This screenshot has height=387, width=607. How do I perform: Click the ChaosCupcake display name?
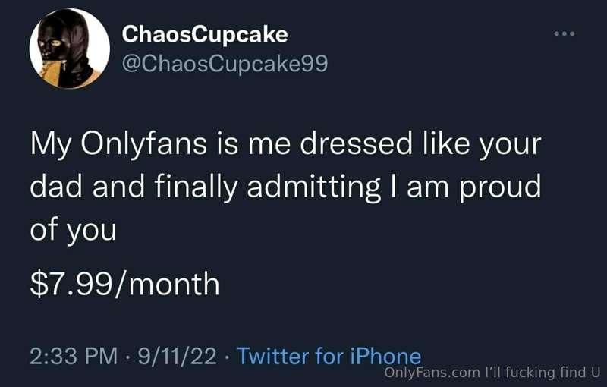tap(205, 34)
